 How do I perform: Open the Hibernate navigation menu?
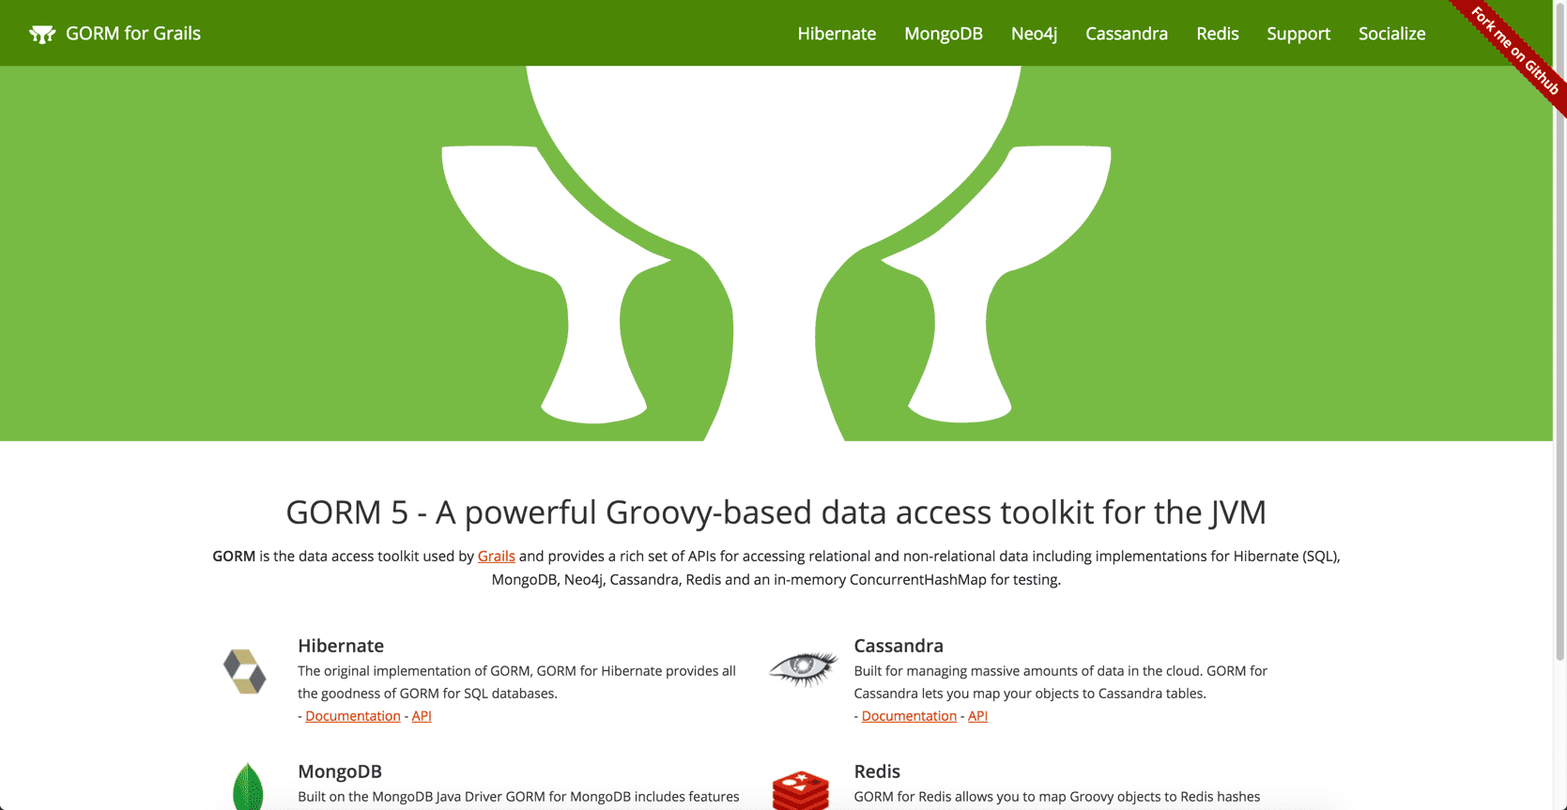837,34
